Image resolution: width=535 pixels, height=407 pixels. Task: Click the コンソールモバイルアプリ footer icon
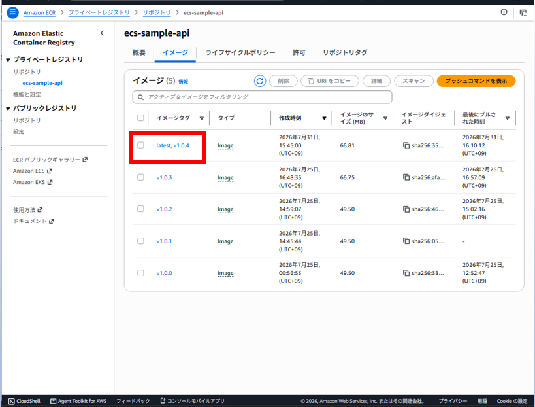tap(163, 401)
